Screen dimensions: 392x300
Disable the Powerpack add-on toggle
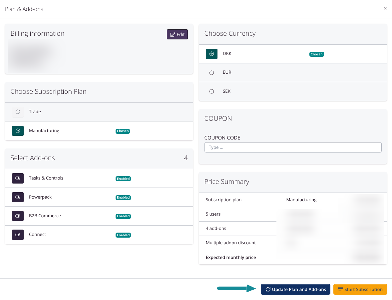18,197
